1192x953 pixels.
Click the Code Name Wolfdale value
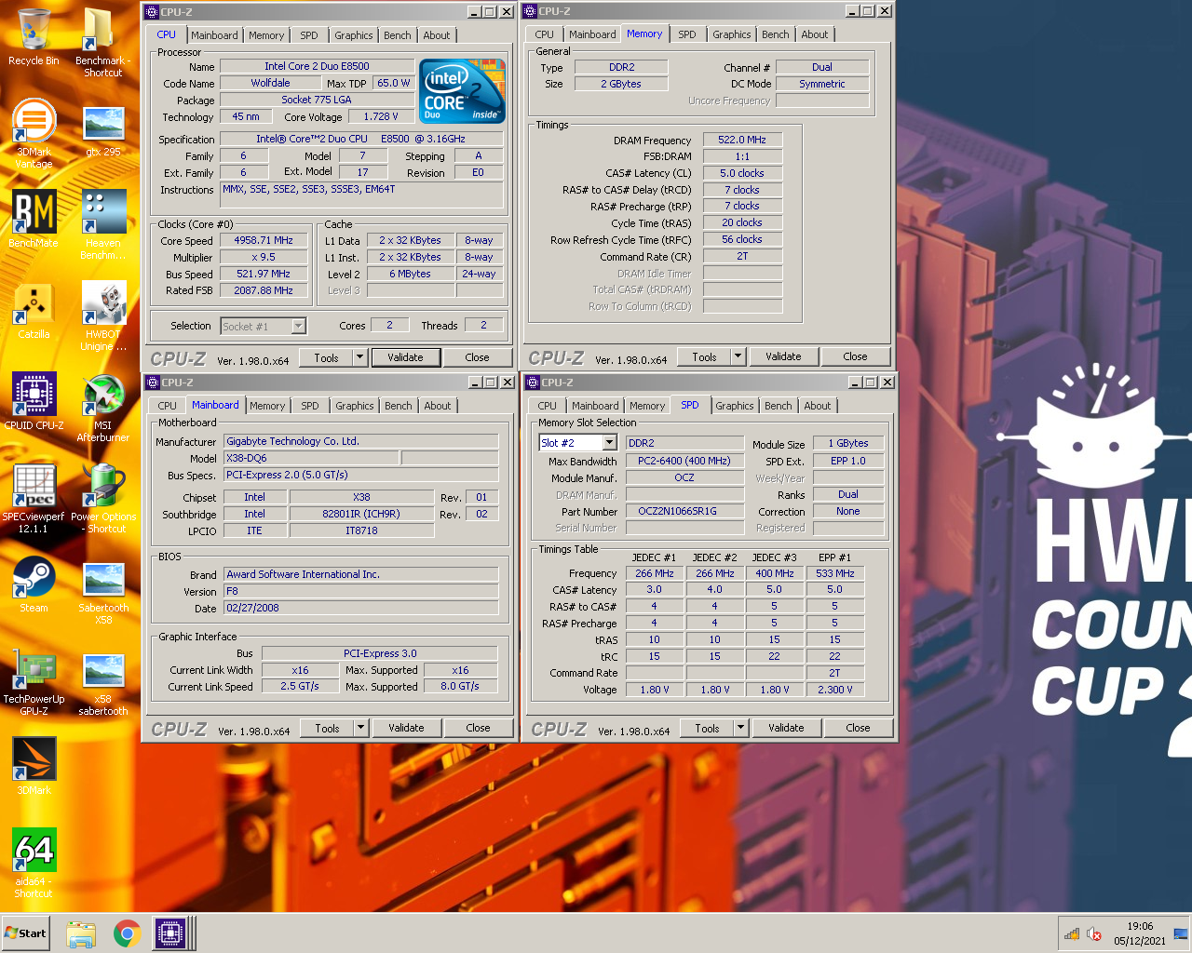(x=271, y=83)
